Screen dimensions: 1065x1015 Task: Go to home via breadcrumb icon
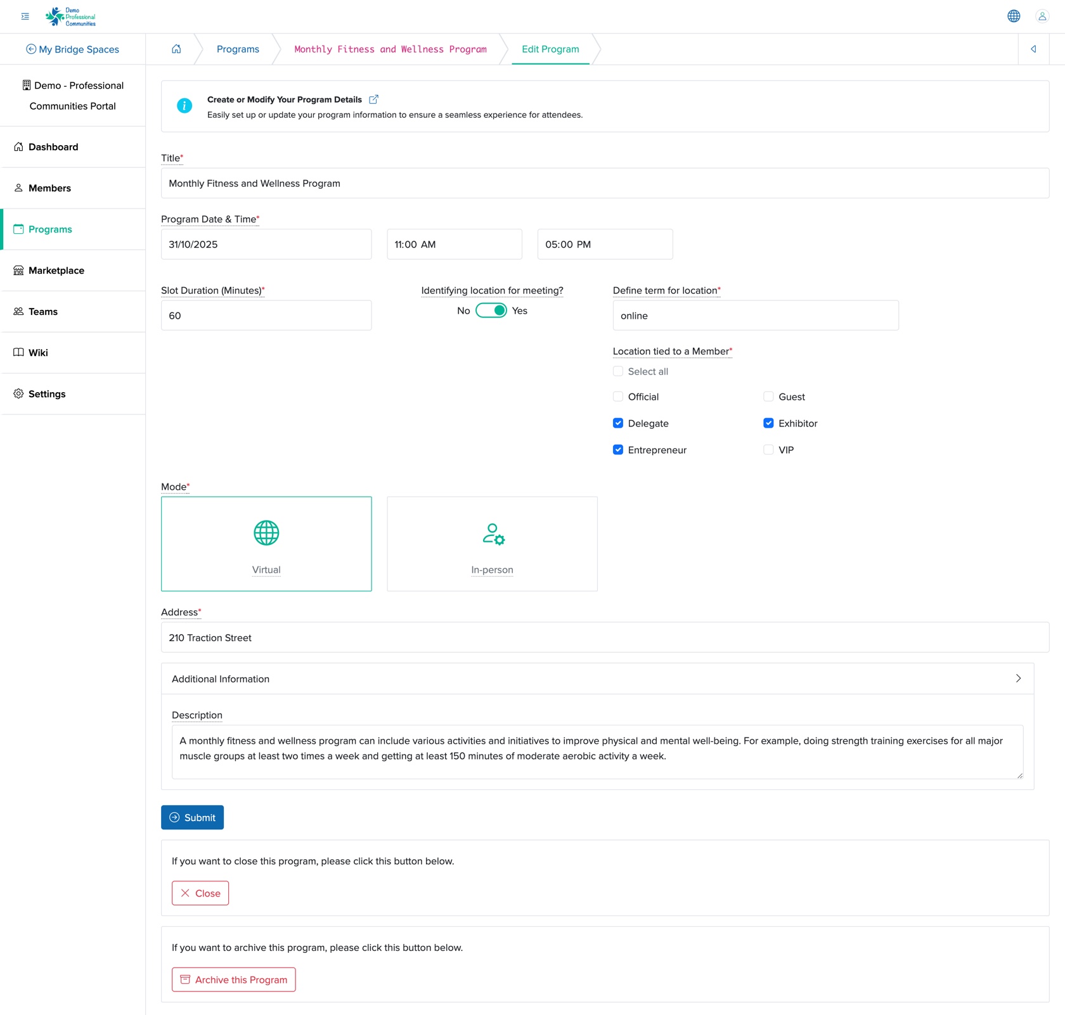(176, 49)
